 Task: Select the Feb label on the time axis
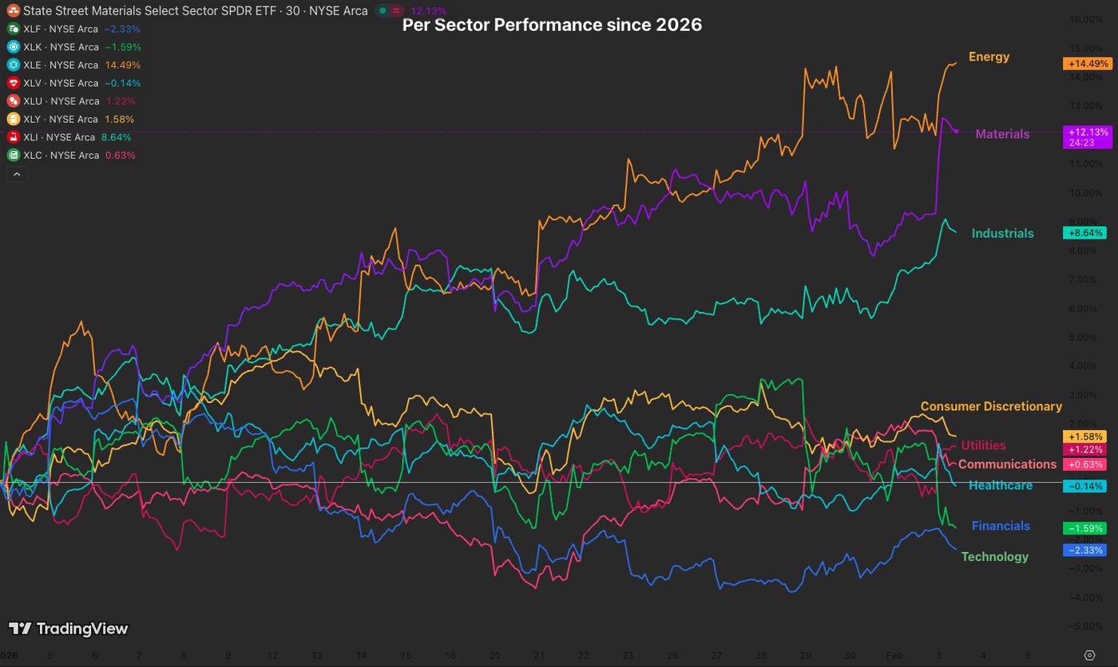tap(896, 655)
